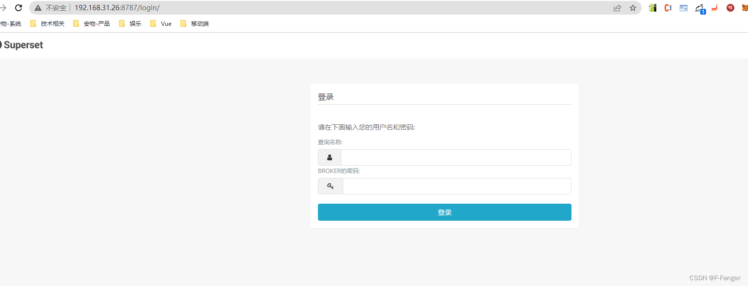Click the not-secure warning triangle icon
The image size is (748, 286).
pyautogui.click(x=38, y=8)
